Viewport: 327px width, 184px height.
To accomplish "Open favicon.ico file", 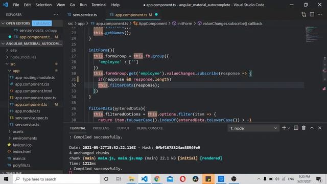I will pos(22,145).
